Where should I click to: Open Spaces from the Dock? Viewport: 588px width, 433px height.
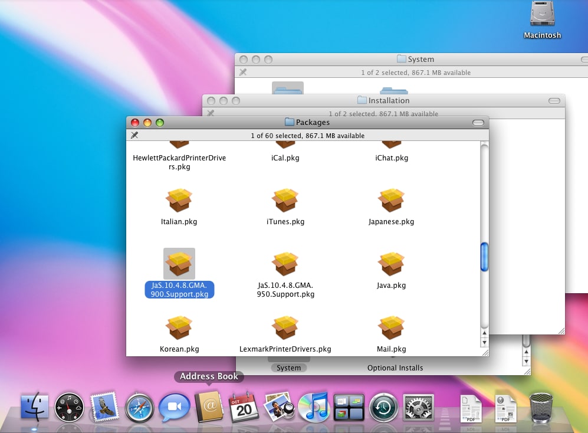(349, 408)
